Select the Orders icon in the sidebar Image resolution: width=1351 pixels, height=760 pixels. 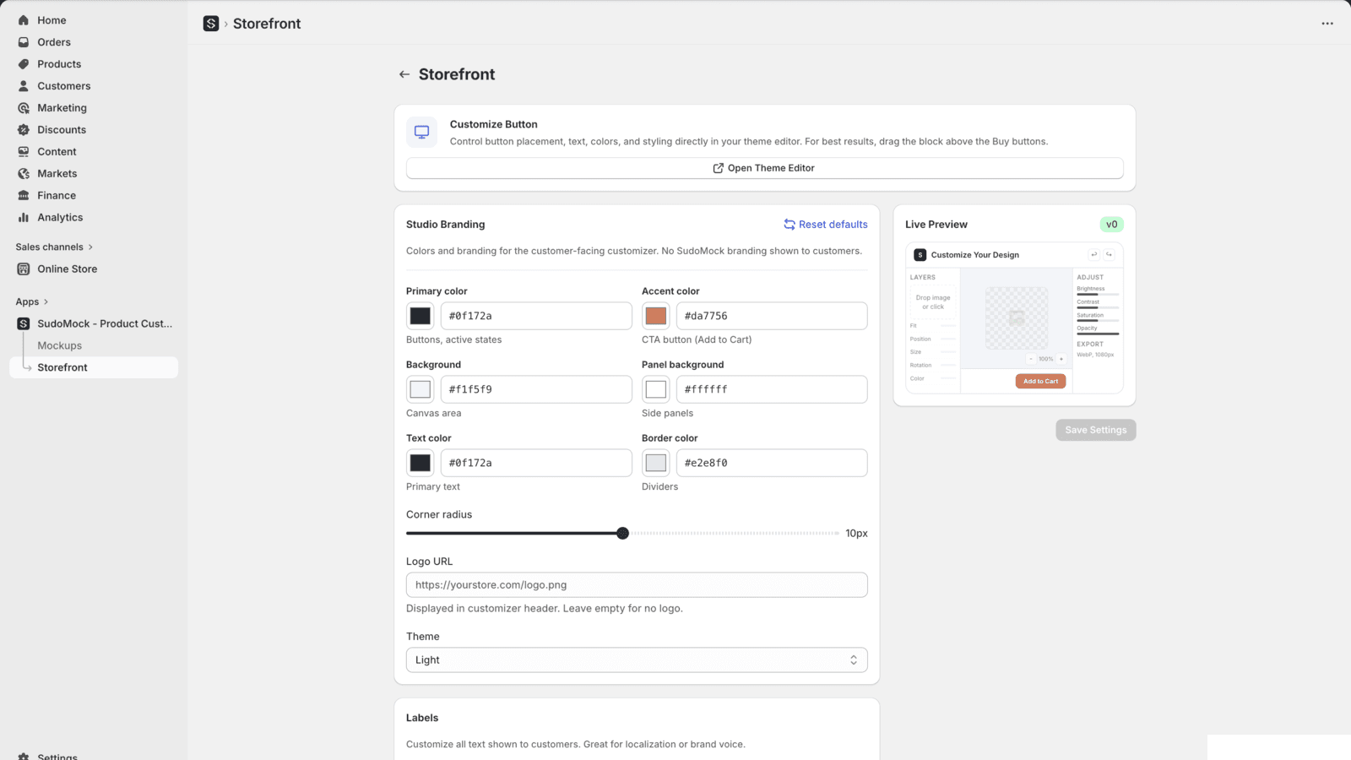coord(23,41)
